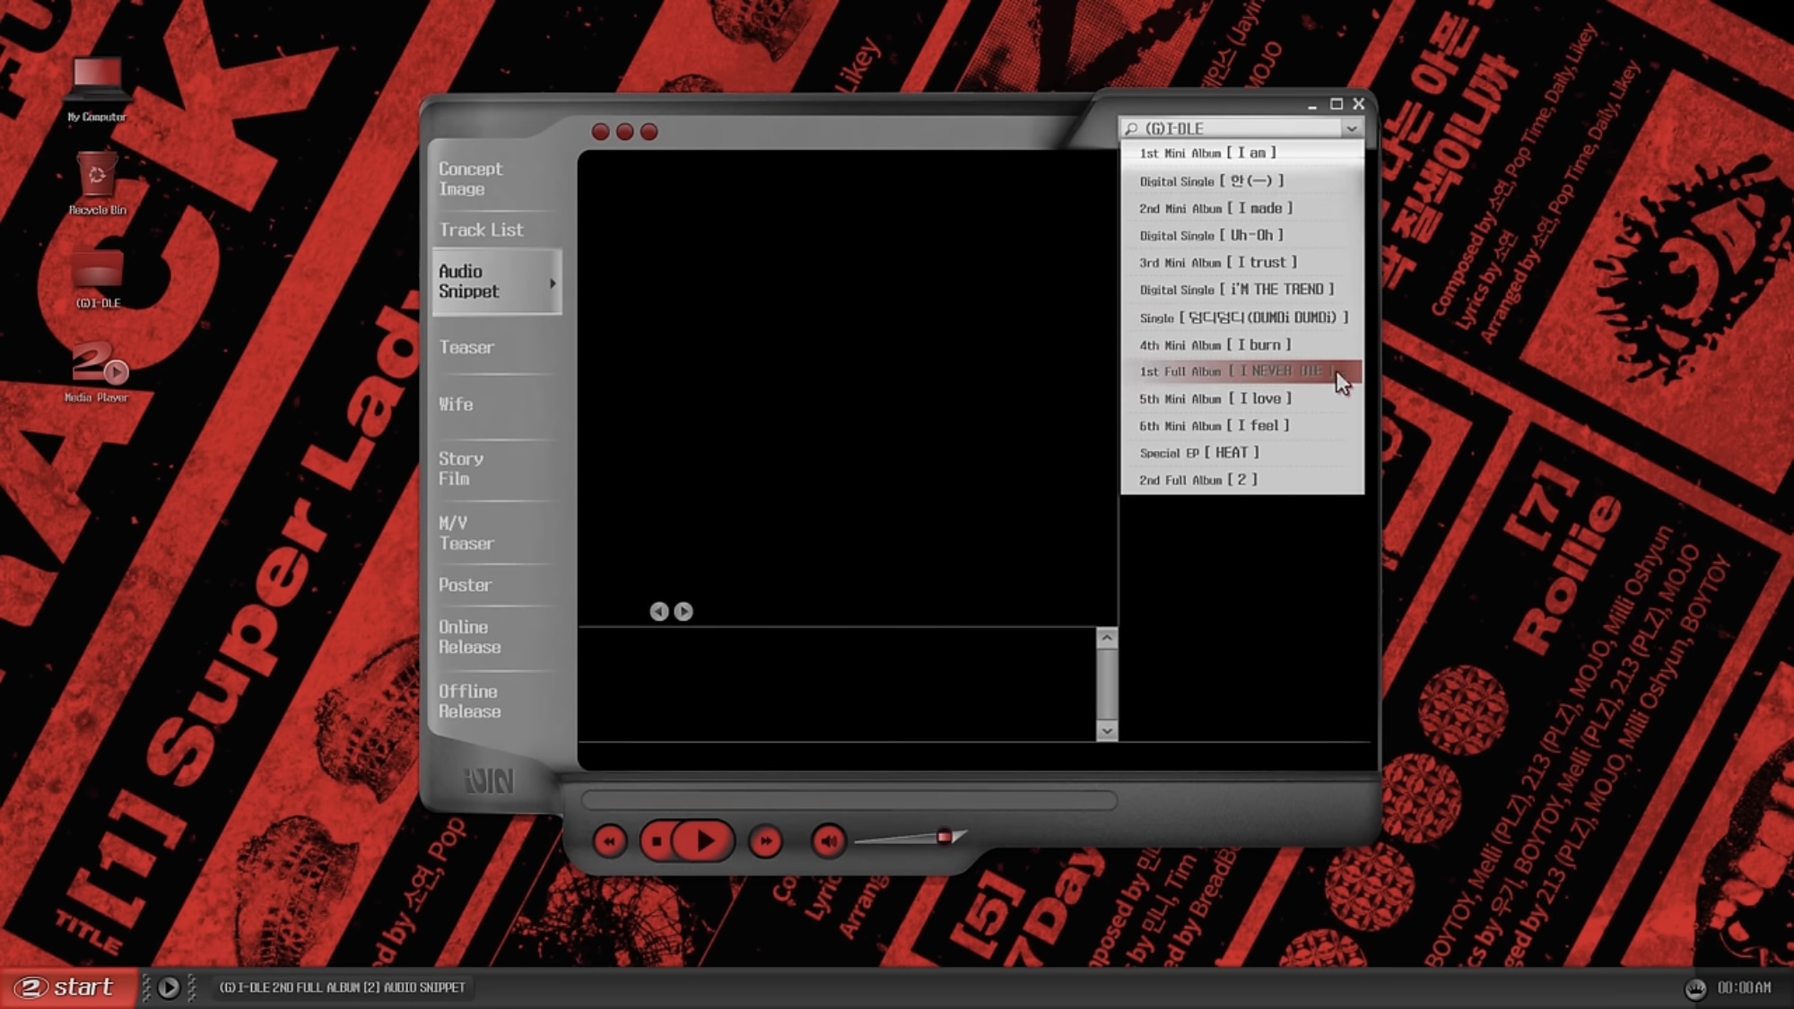Go to previous image with left arrow
Viewport: 1794px width, 1009px height.
pos(659,612)
